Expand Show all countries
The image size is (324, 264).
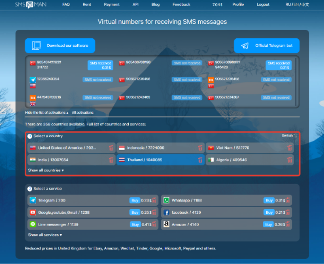tap(46, 170)
